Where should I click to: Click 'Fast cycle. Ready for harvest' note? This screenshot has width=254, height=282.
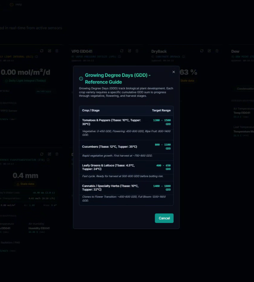pyautogui.click(x=123, y=176)
